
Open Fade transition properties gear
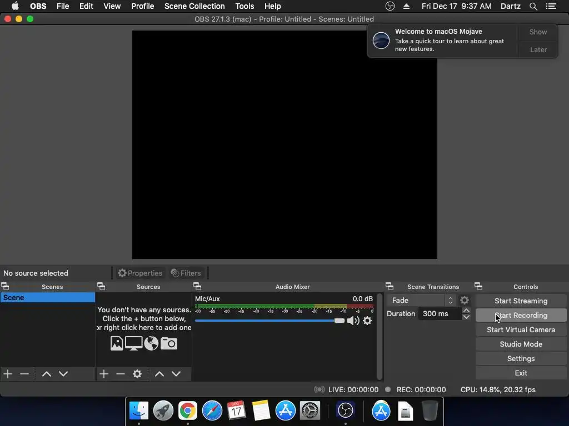click(x=465, y=300)
